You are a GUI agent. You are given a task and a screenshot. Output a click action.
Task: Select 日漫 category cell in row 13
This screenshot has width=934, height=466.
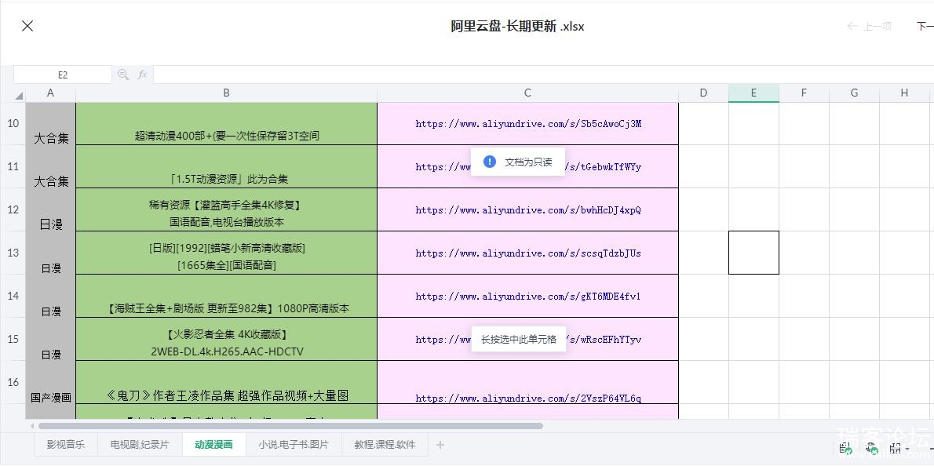(x=51, y=253)
